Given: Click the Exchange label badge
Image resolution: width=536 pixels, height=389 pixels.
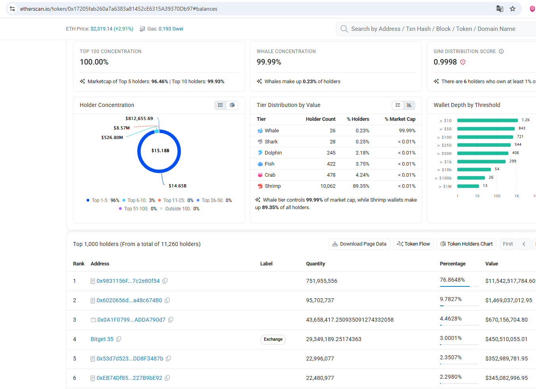Looking at the screenshot, I should click(x=273, y=339).
